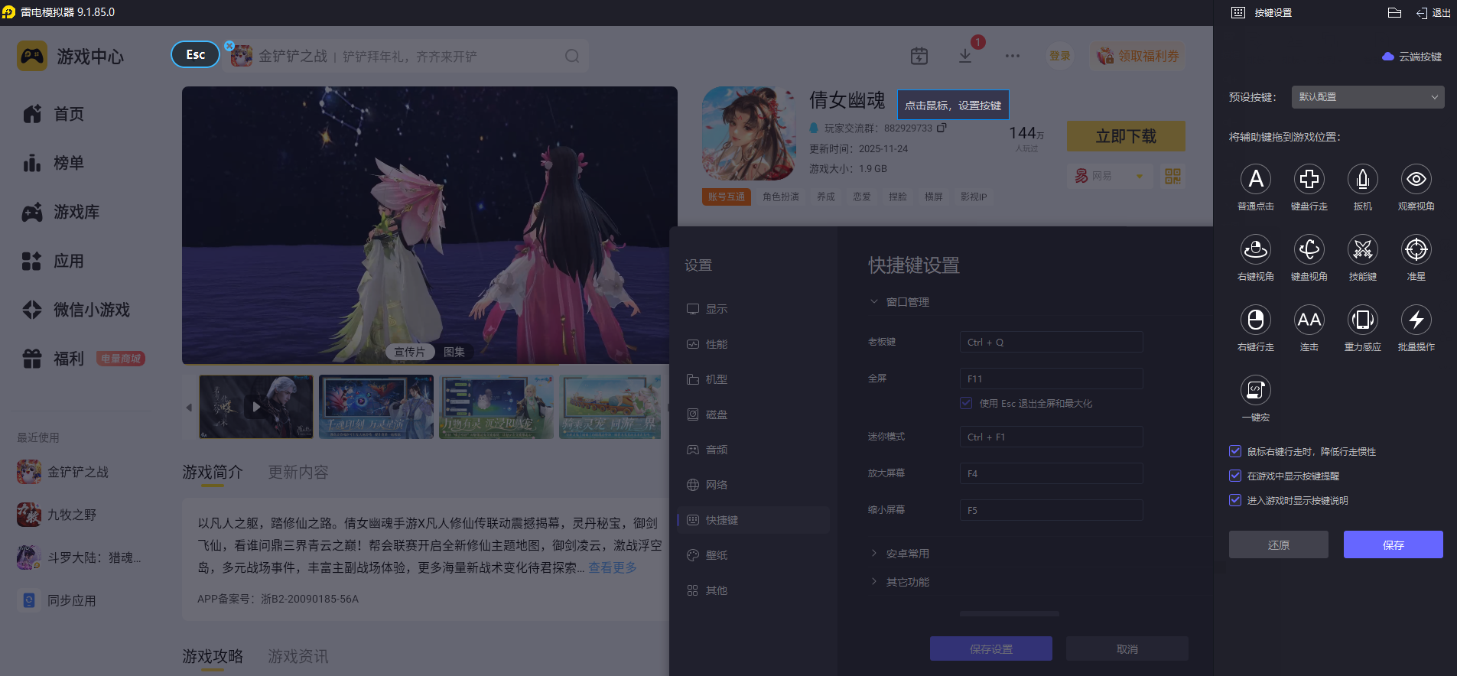The height and width of the screenshot is (676, 1457).
Task: Open 九牧之野 from recently used
Action: coord(57,515)
